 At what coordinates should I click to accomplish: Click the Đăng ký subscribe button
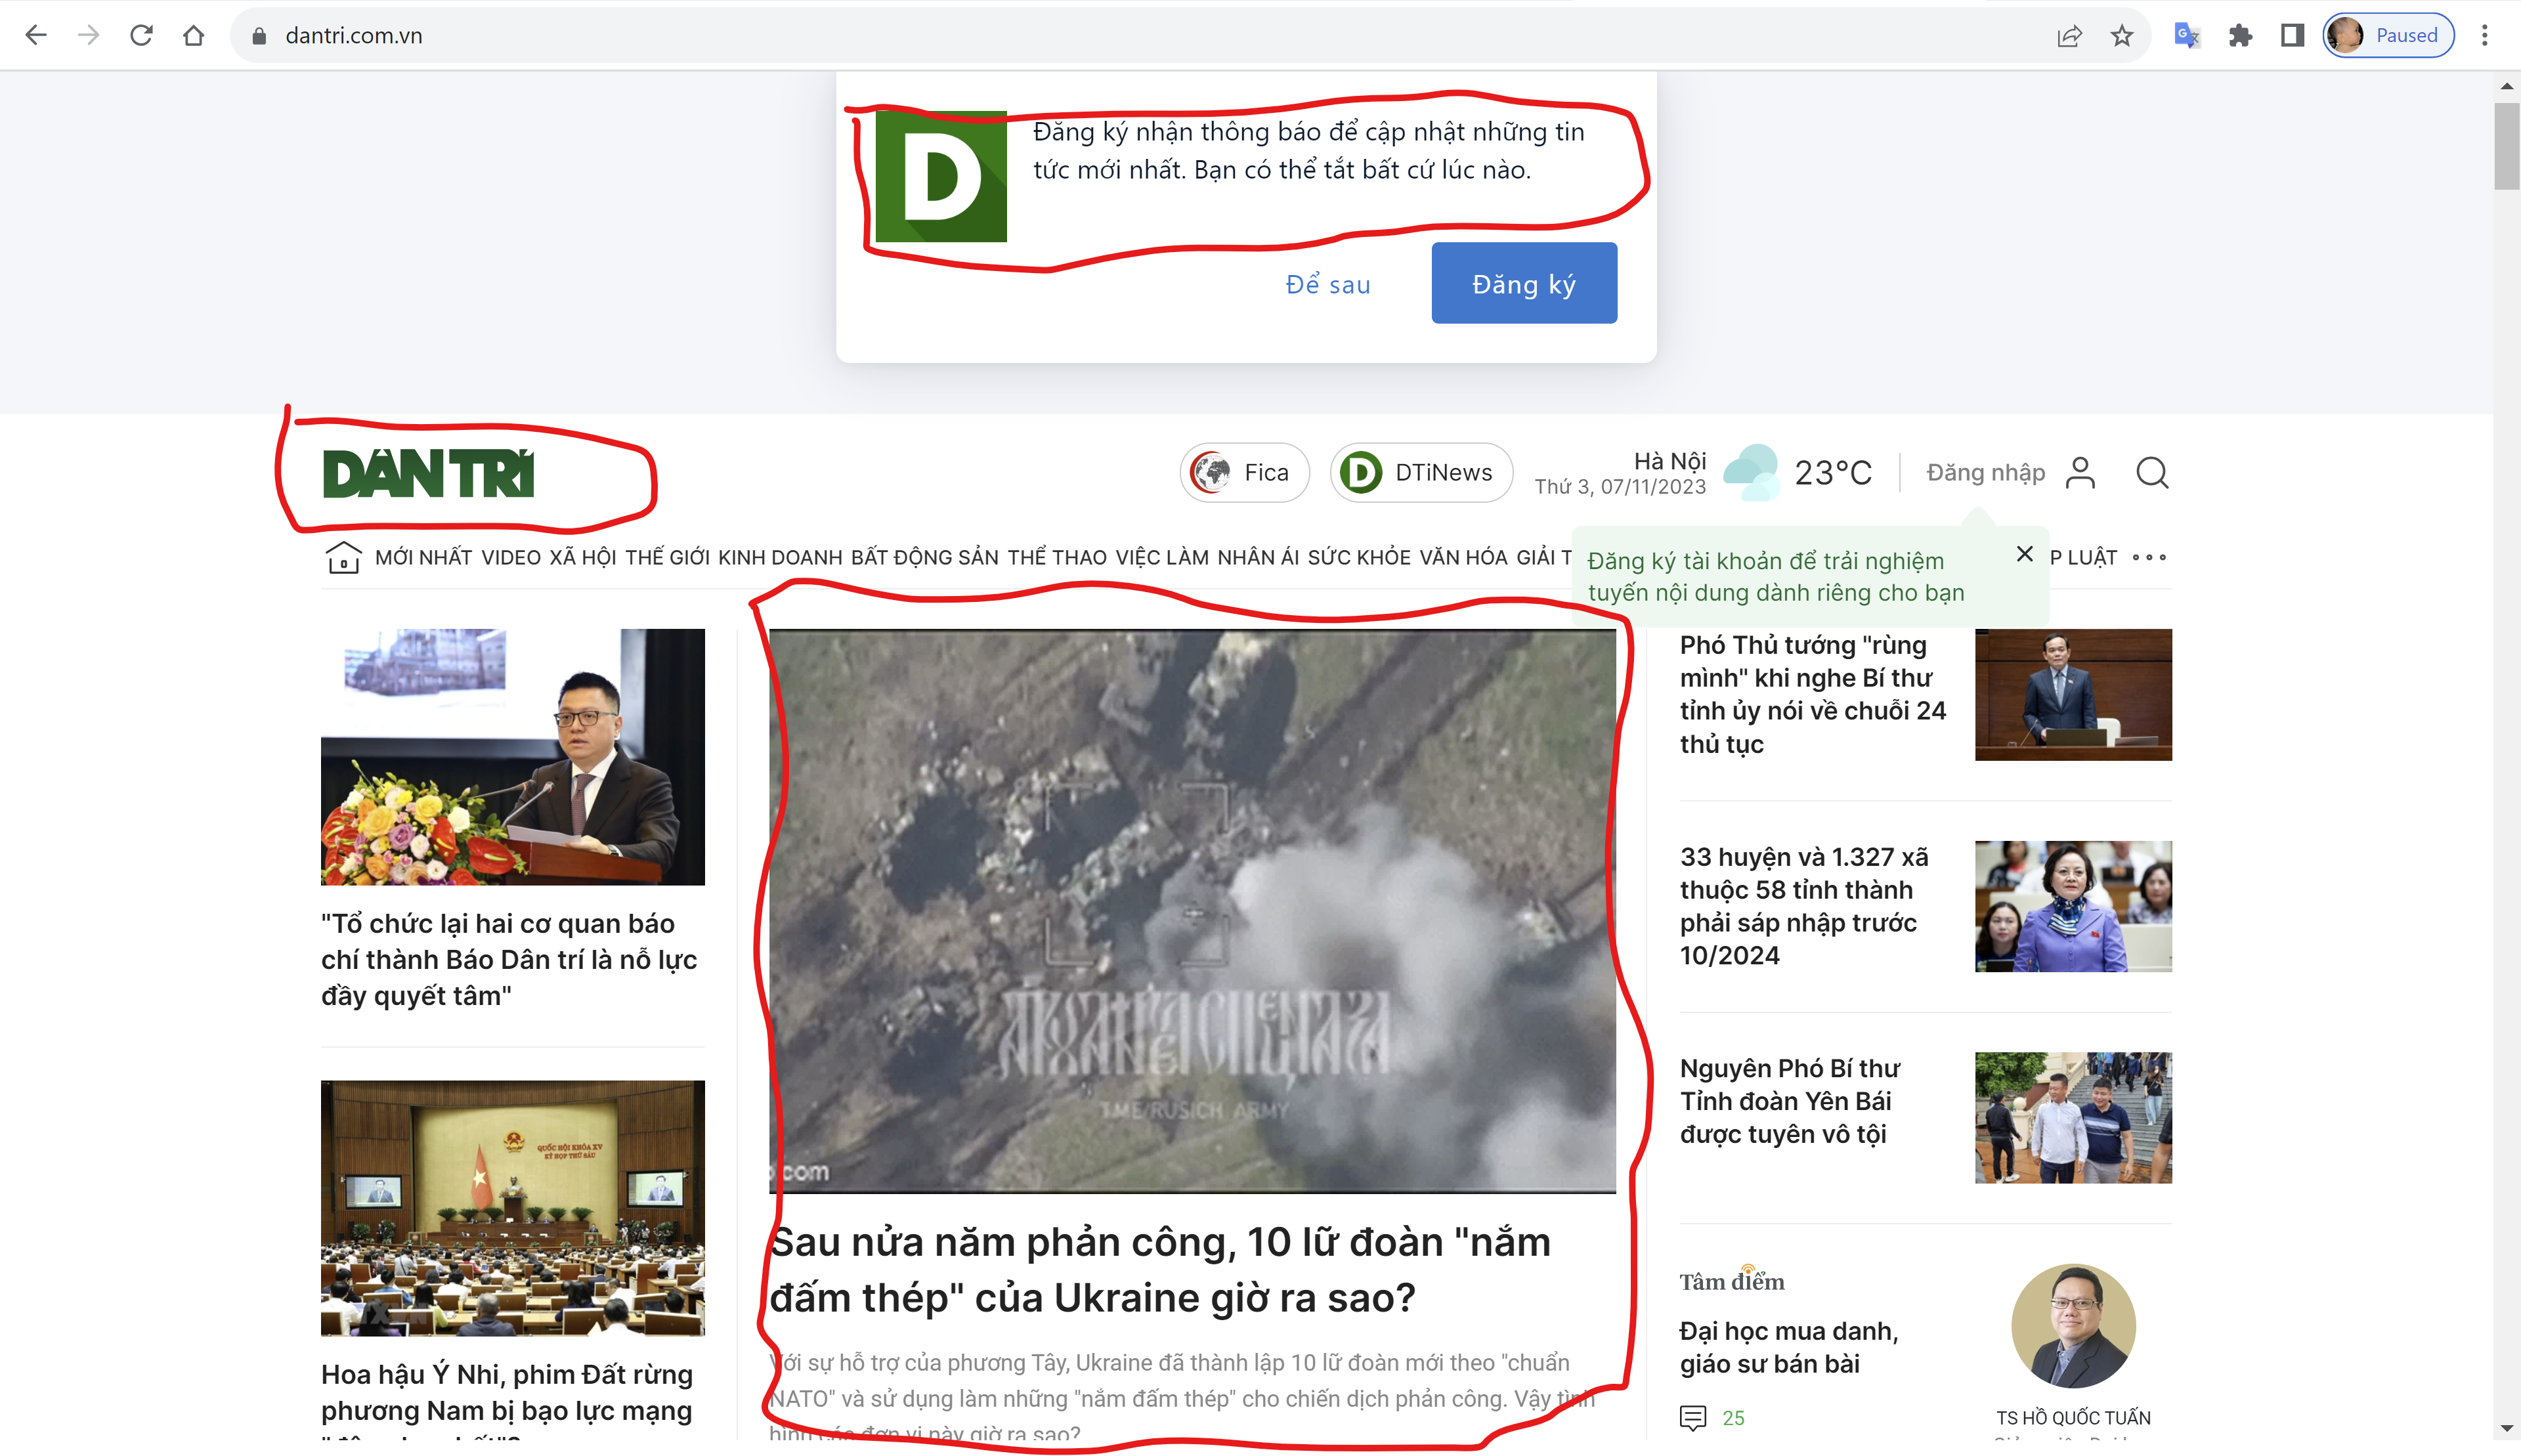click(1524, 283)
